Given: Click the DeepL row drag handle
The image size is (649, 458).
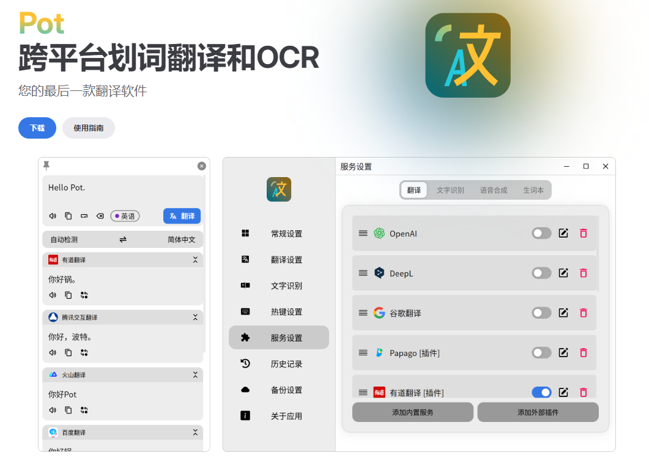Looking at the screenshot, I should click(x=363, y=273).
